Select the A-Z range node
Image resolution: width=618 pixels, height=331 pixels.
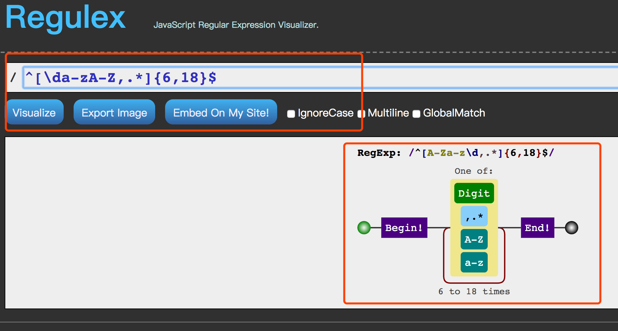474,239
